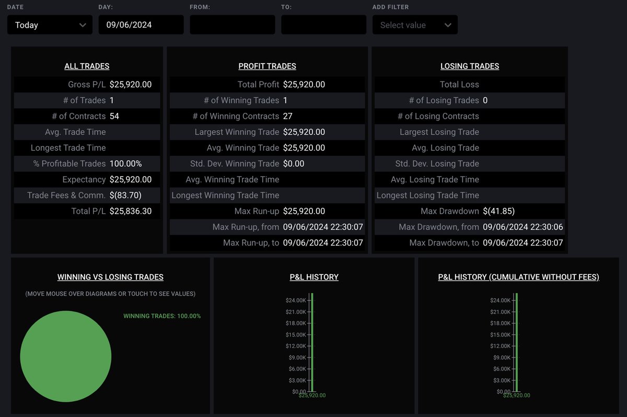627x417 pixels.
Task: Select the Largest Winning Trade value
Action: [304, 132]
